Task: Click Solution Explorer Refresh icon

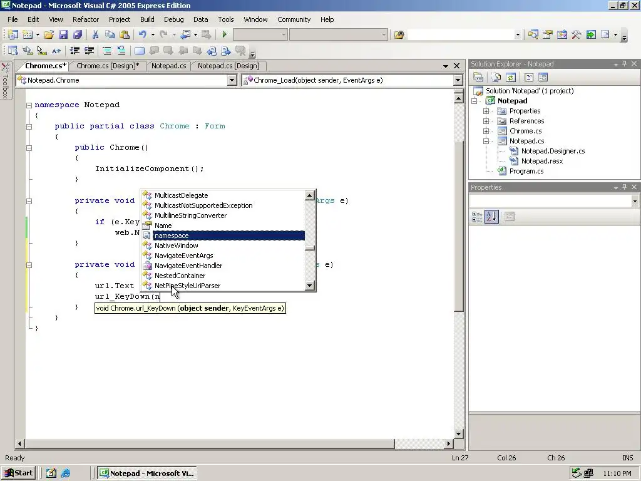Action: tap(511, 77)
